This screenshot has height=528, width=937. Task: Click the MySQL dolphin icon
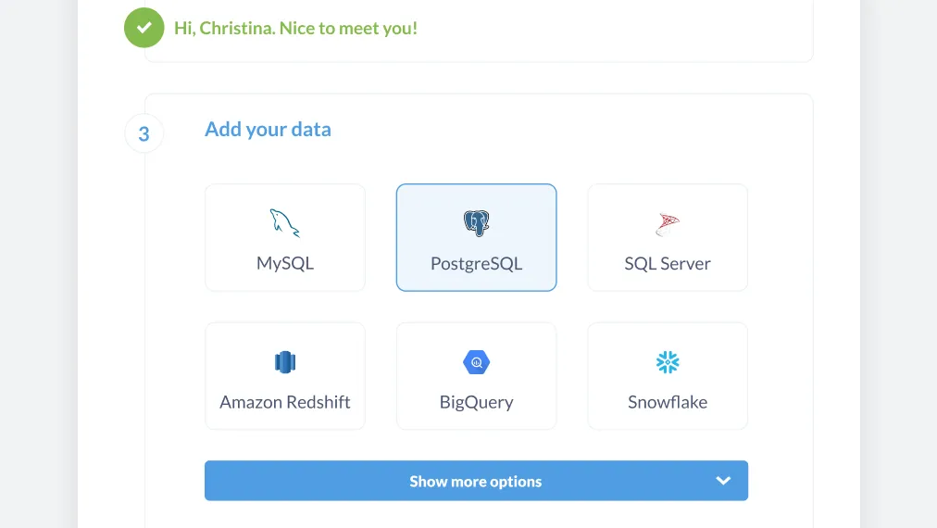[284, 223]
